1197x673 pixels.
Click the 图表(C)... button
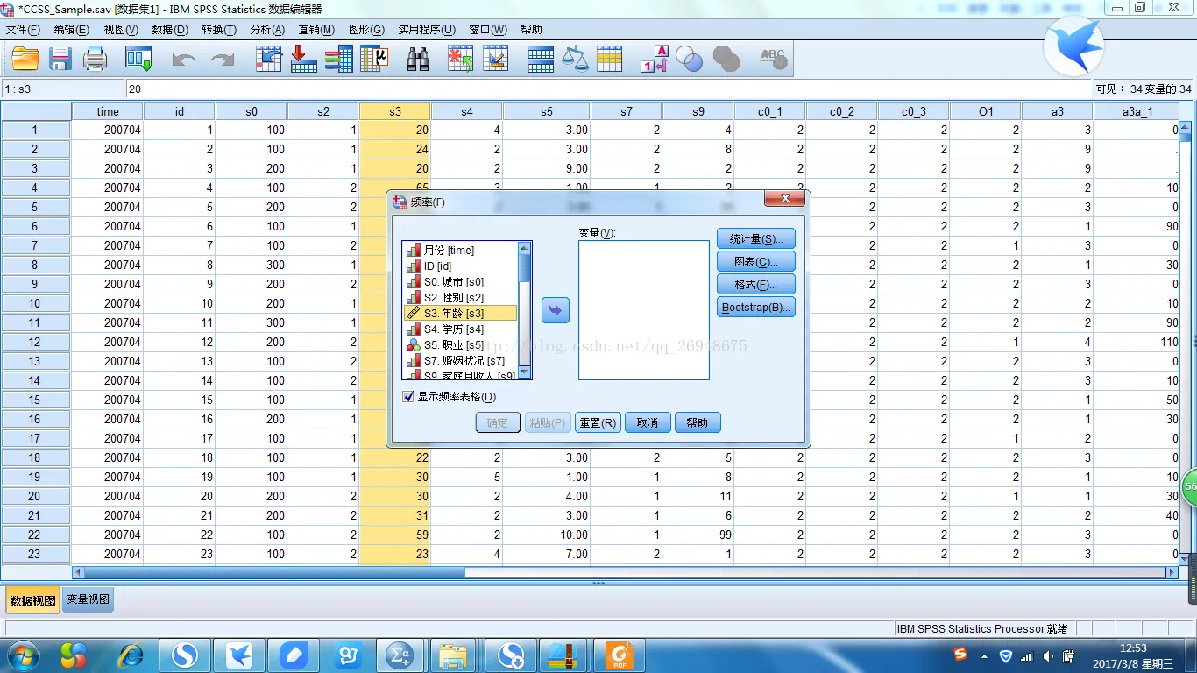[x=756, y=262]
